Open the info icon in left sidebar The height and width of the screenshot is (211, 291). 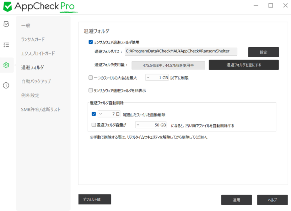tap(6, 85)
